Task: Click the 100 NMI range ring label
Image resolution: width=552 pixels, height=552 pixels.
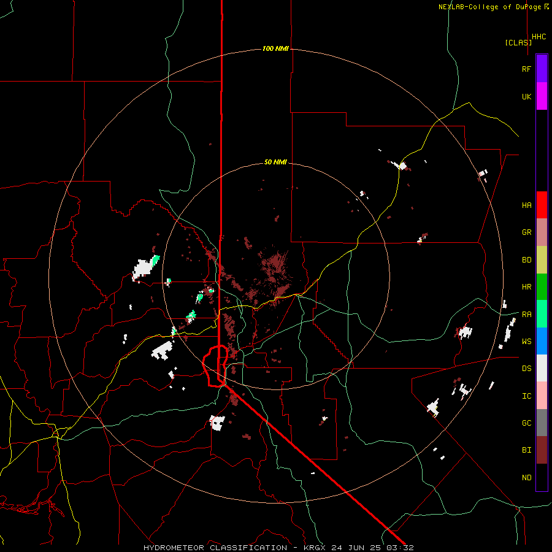Action: (x=275, y=48)
